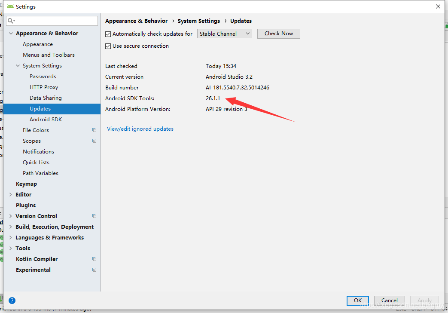Click the search magnifier icon in settings
Viewport: 448px width, 313px height.
[11, 21]
